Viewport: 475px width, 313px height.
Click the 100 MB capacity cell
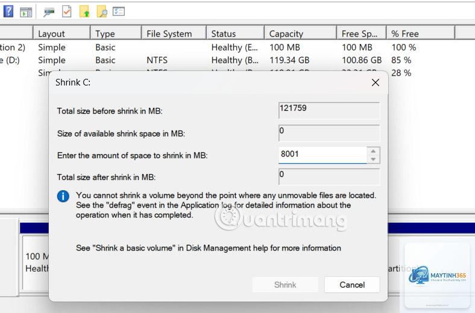(x=285, y=47)
